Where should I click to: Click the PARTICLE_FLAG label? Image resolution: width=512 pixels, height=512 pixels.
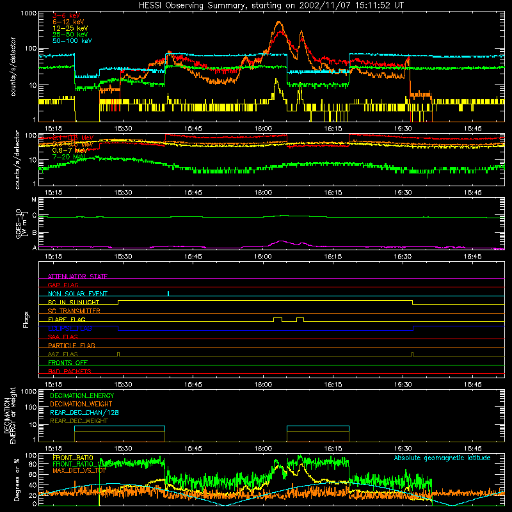(72, 345)
